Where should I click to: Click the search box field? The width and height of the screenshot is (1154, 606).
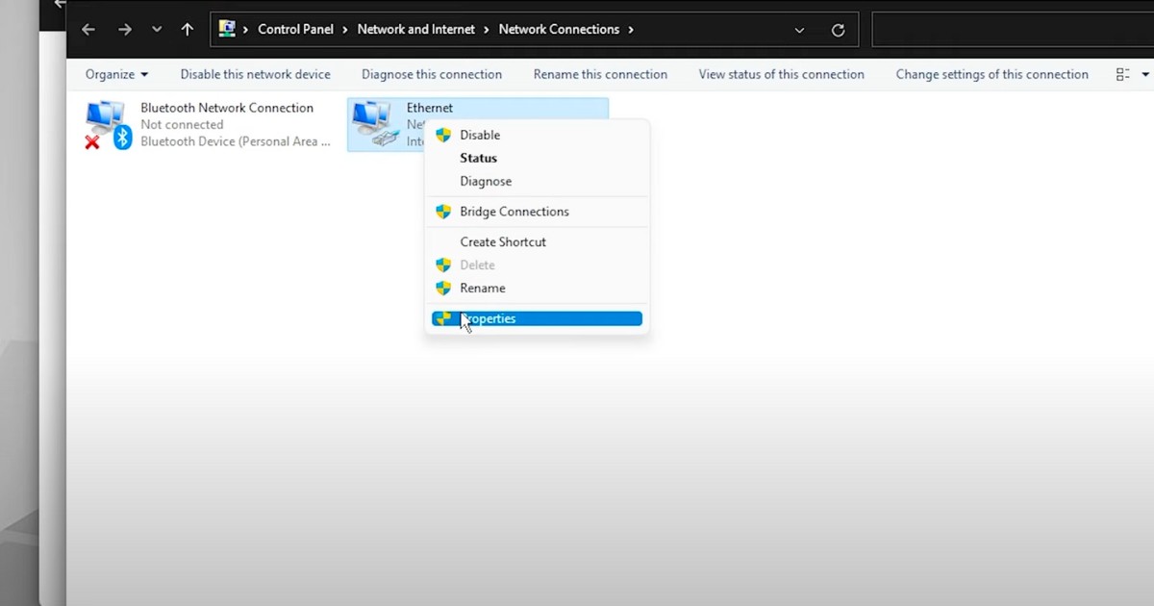[1010, 30]
